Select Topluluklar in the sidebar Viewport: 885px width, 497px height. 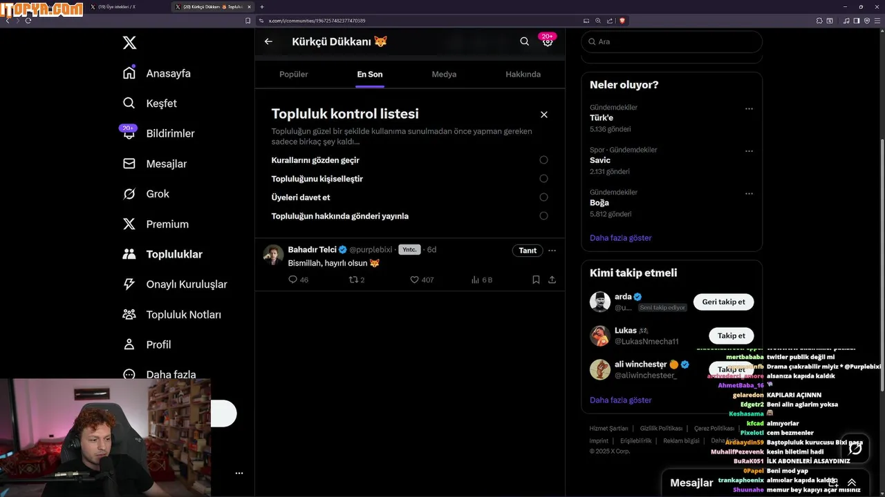pos(162,254)
